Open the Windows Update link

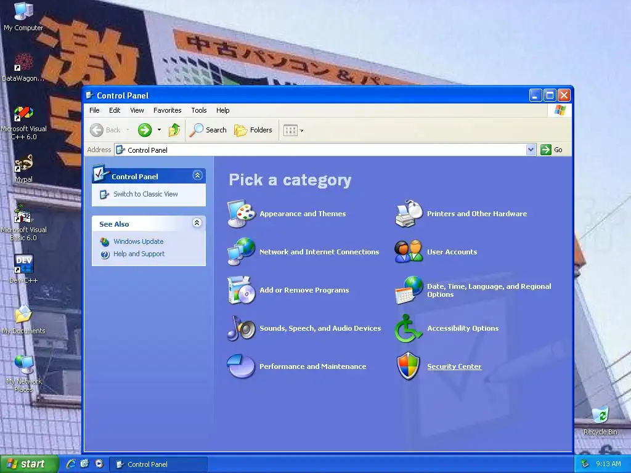139,241
